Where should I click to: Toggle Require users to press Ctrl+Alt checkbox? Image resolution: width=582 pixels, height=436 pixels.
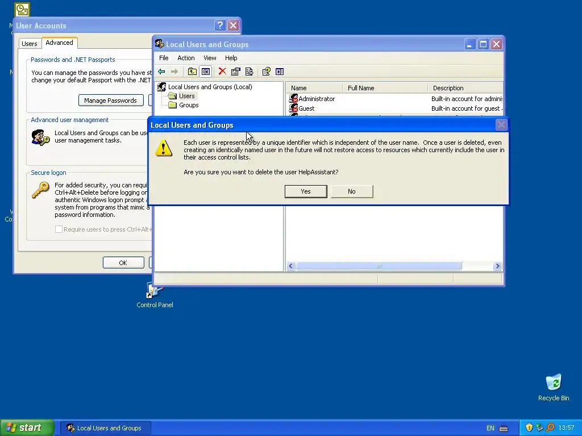pos(59,229)
